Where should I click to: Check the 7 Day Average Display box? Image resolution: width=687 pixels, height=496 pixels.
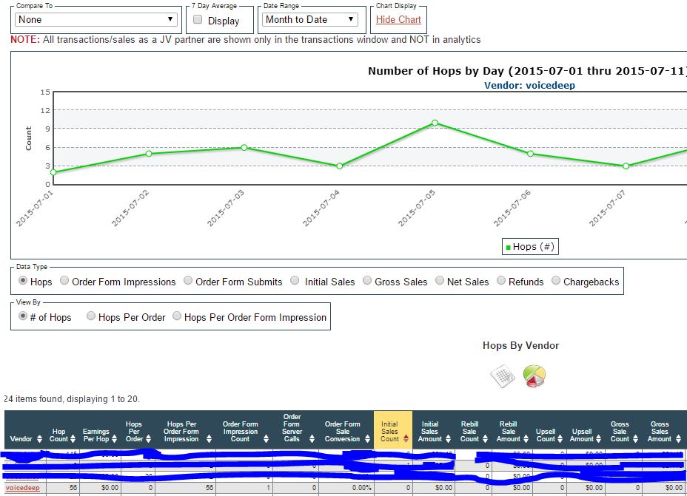tap(198, 20)
